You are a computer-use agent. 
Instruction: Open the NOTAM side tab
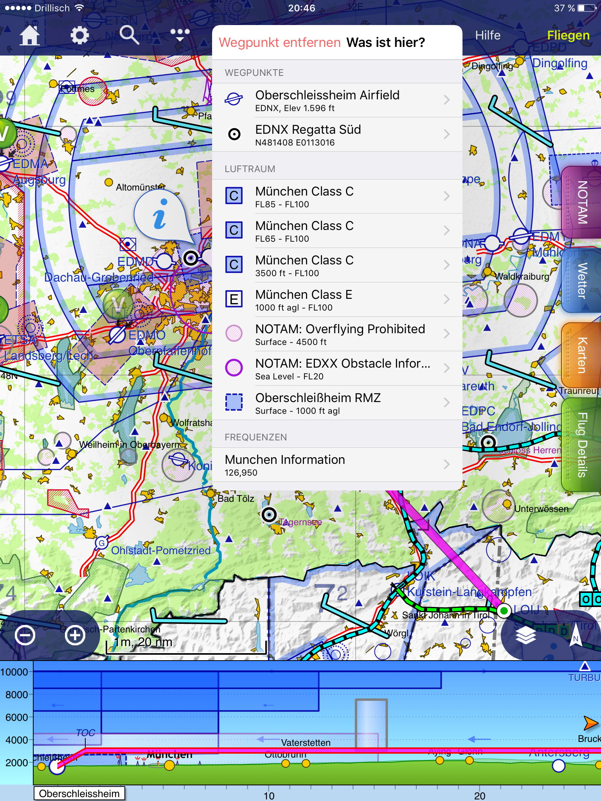click(582, 203)
